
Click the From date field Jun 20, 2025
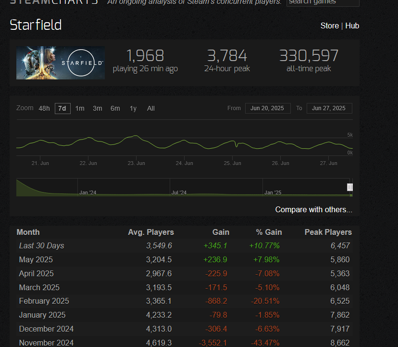point(268,108)
